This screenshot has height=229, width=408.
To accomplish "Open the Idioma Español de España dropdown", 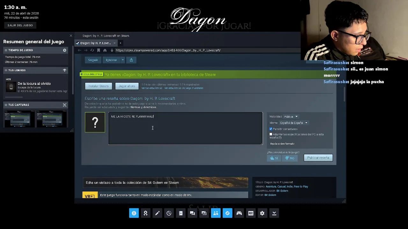I will [x=294, y=123].
